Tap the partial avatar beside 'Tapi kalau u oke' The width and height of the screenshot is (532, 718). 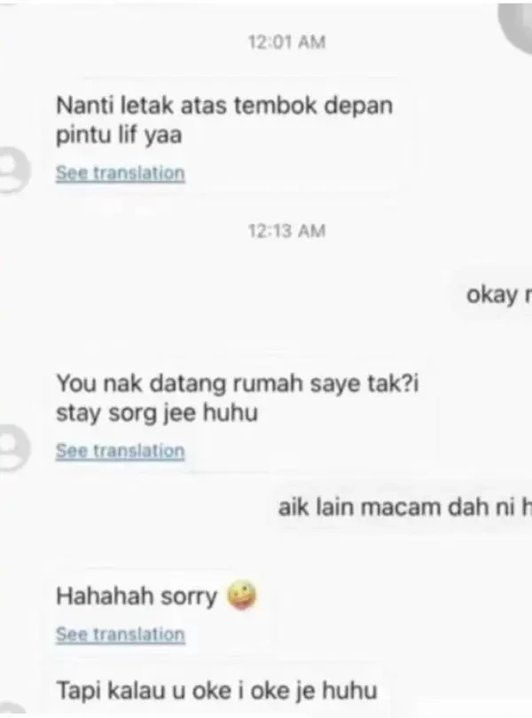coord(12,709)
